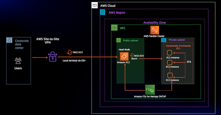Click the Slurm label
The width and height of the screenshot is (221, 115).
tap(134, 59)
